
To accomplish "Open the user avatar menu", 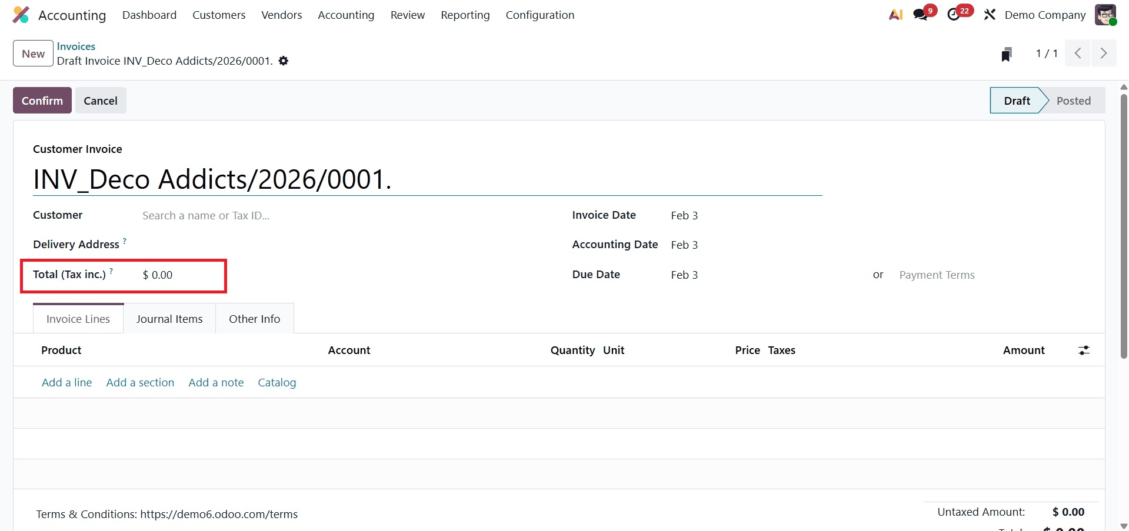I will [x=1107, y=15].
